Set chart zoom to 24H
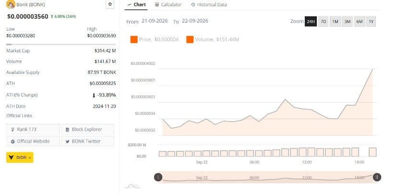The height and width of the screenshot is (194, 396). pyautogui.click(x=311, y=22)
